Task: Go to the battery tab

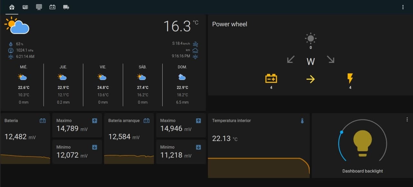Action: pos(53,7)
